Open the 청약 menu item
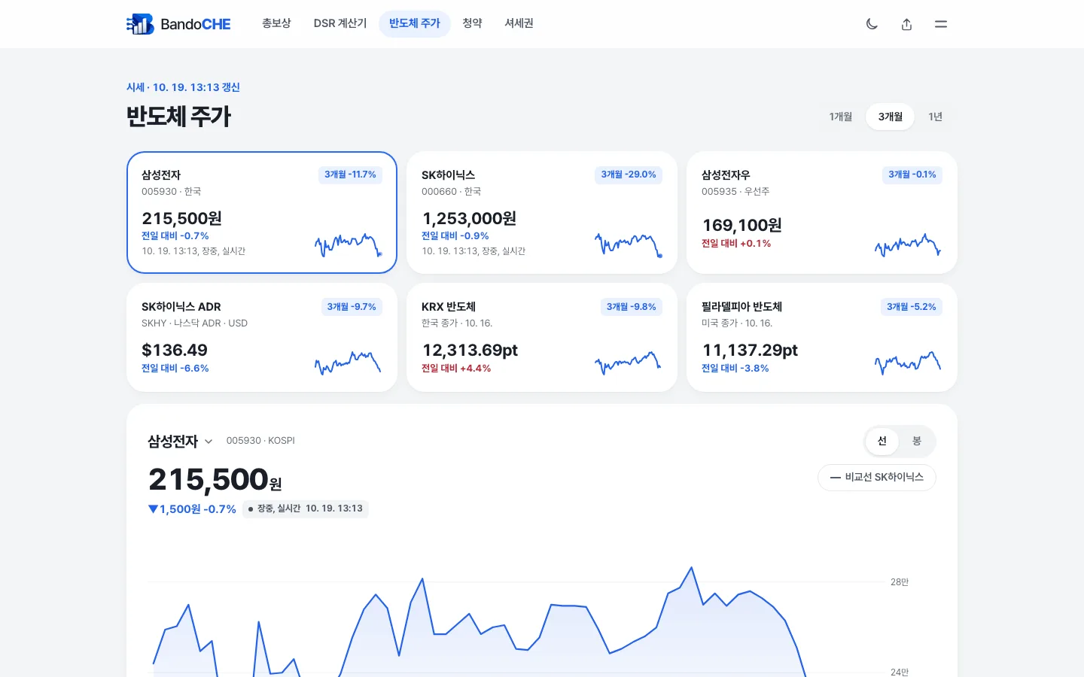1084x677 pixels. click(x=473, y=23)
